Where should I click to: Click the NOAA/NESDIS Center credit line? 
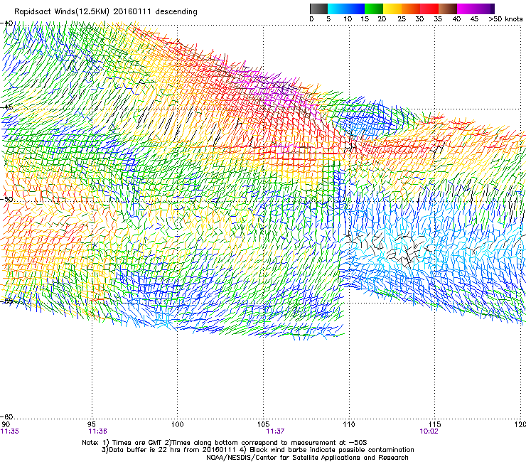pyautogui.click(x=307, y=458)
